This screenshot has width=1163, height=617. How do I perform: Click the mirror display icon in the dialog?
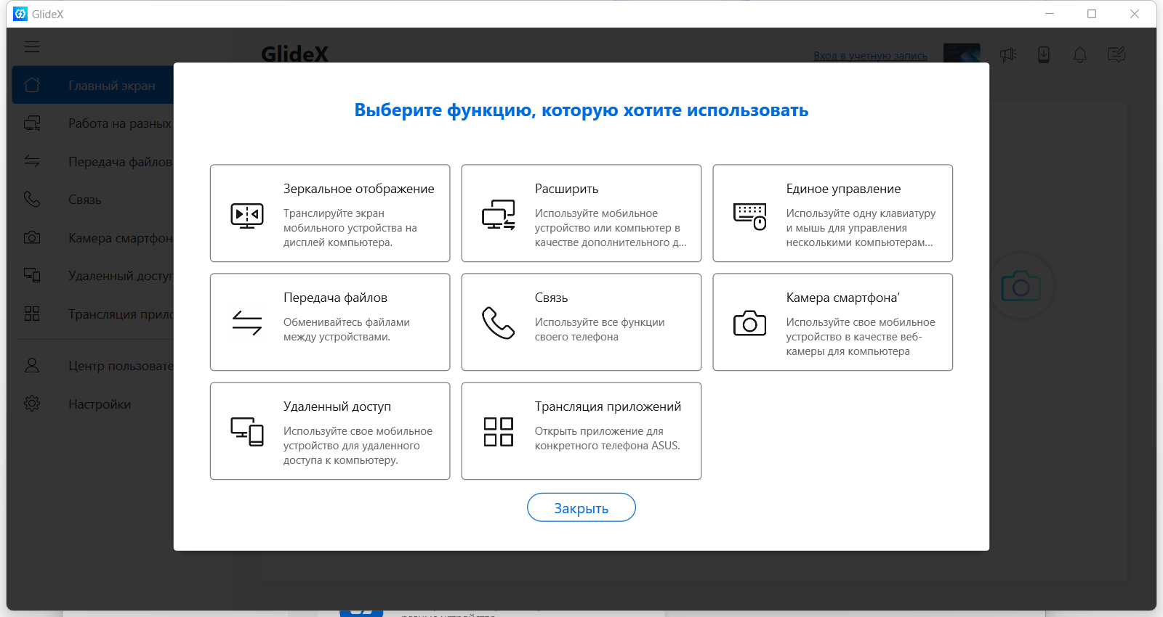[247, 215]
